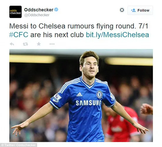Click the red-shirted player in the background
The image size is (162, 147).
coord(121,124)
